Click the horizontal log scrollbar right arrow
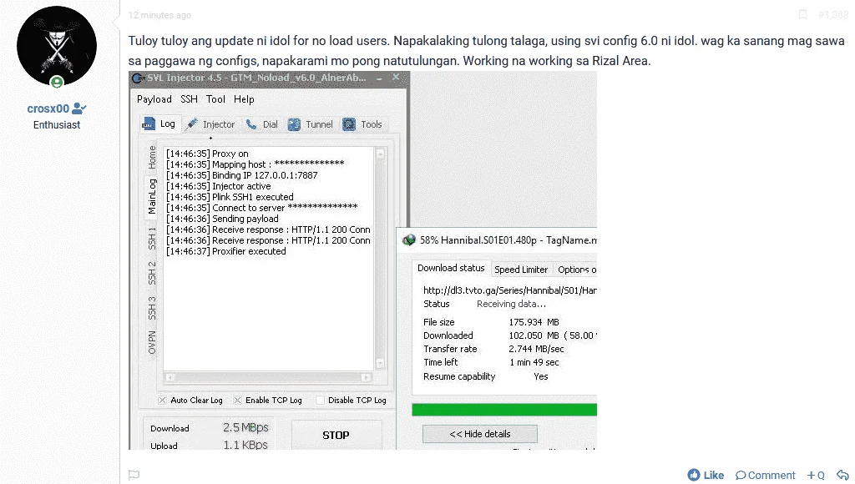This screenshot has width=855, height=484. pyautogui.click(x=366, y=377)
